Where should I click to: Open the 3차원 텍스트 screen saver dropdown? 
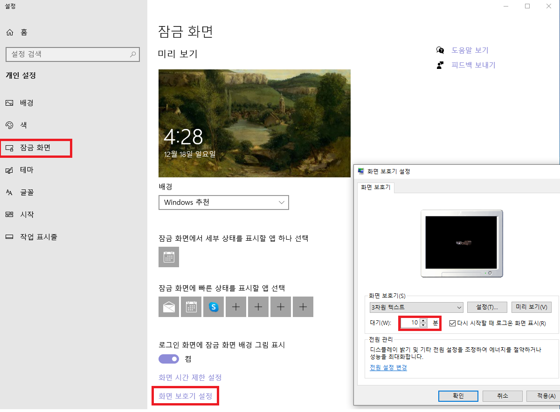coord(416,307)
